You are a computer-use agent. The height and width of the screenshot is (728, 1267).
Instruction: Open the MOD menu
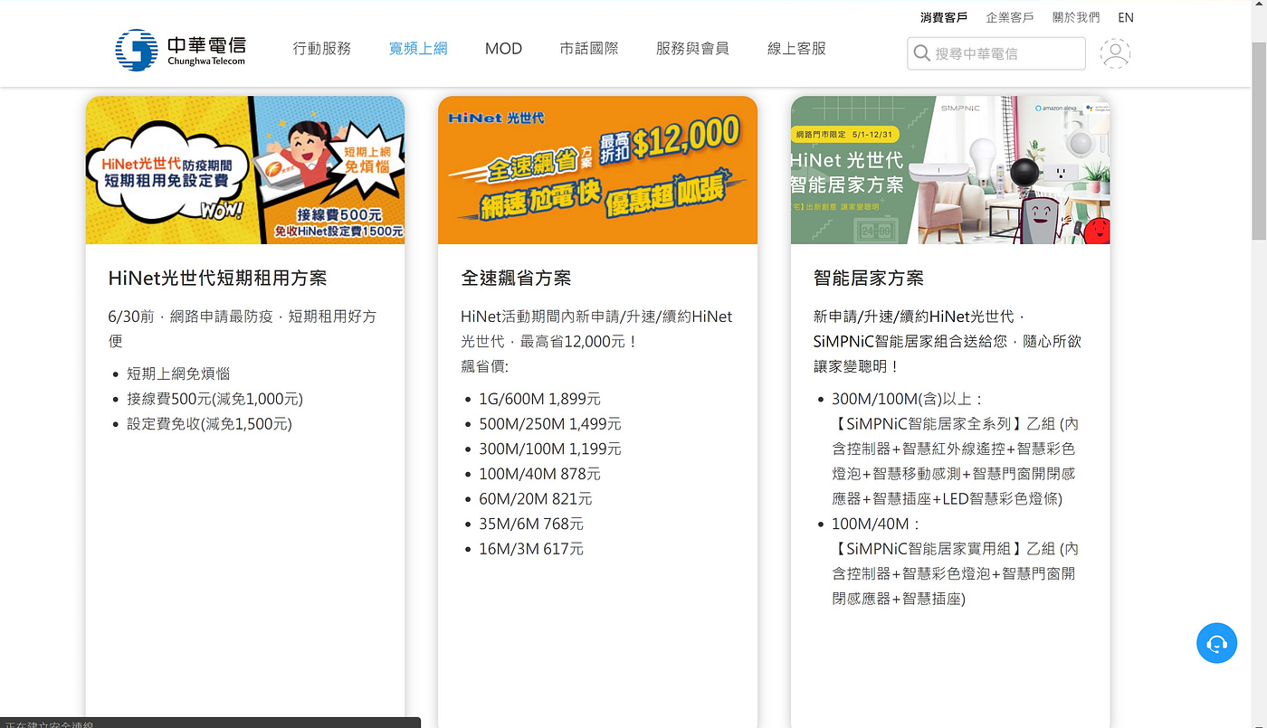[x=503, y=49]
